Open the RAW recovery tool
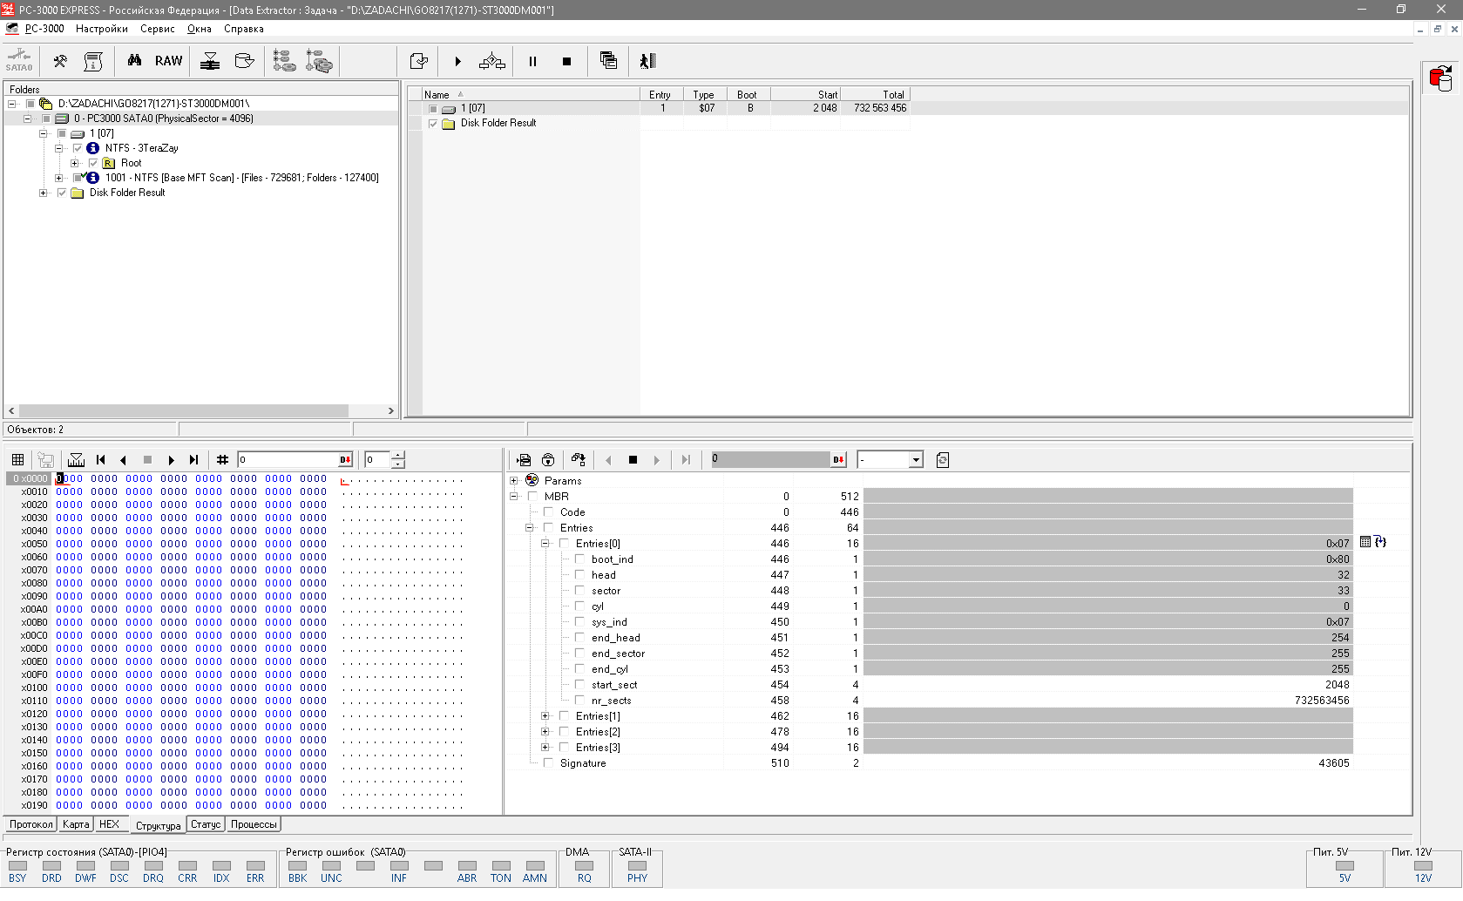This screenshot has height=901, width=1463. click(x=168, y=61)
